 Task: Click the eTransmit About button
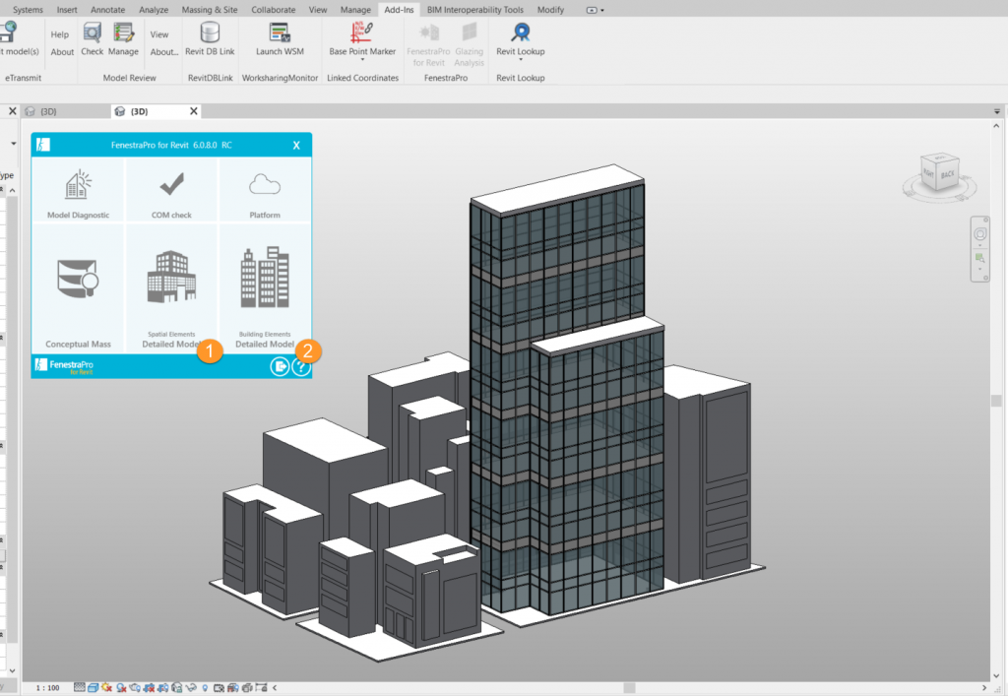(x=62, y=52)
